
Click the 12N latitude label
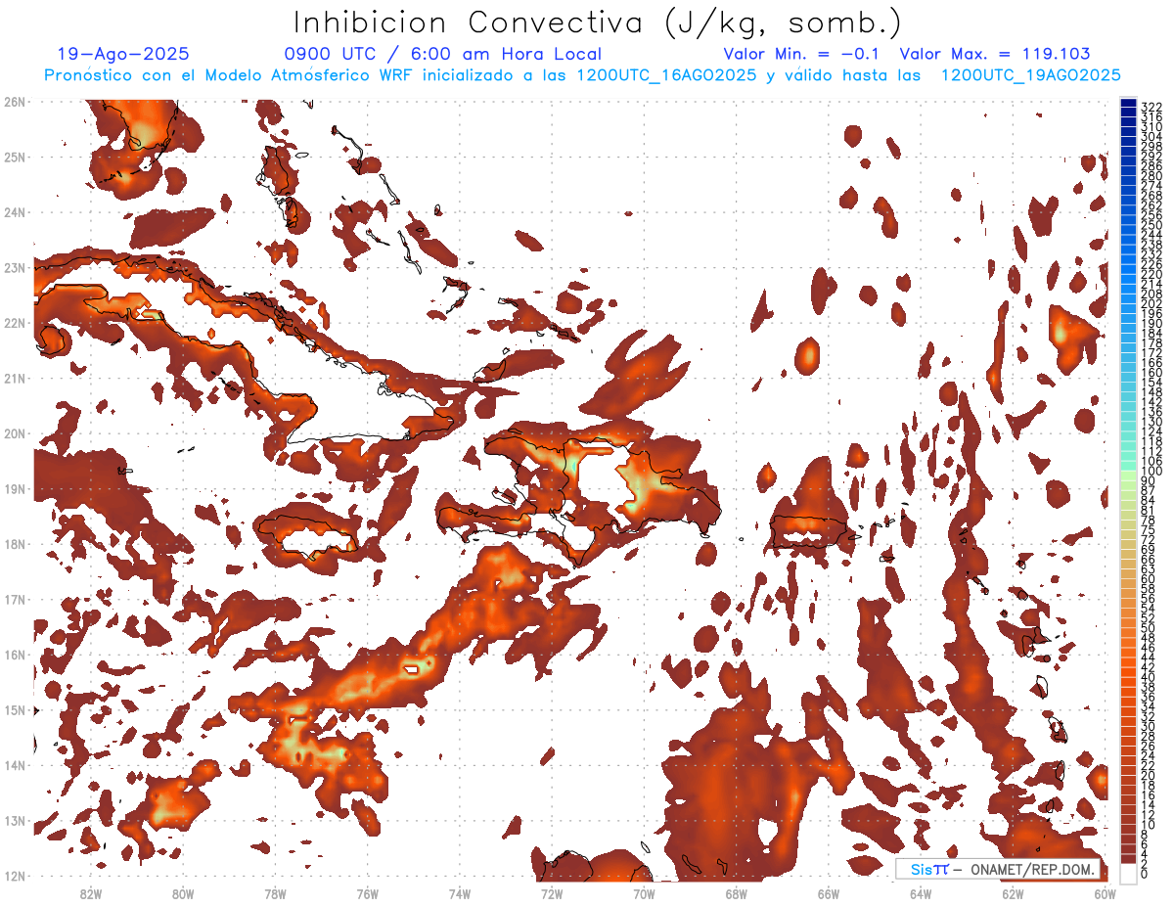point(15,876)
